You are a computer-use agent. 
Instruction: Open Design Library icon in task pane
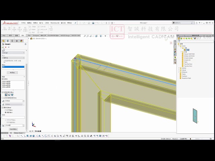[x=175, y=44]
